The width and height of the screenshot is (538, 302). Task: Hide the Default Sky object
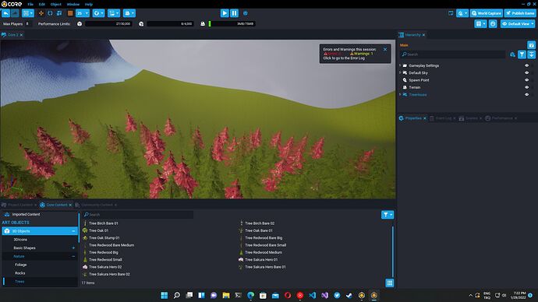[526, 72]
